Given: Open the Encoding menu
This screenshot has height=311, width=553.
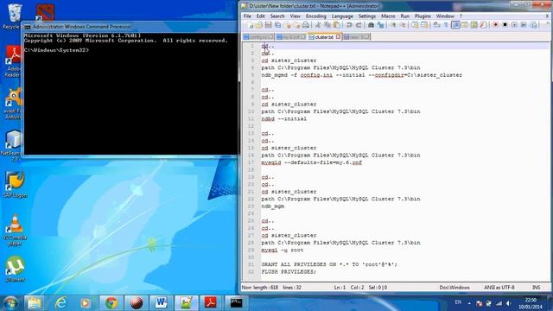Looking at the screenshot, I should [x=315, y=16].
